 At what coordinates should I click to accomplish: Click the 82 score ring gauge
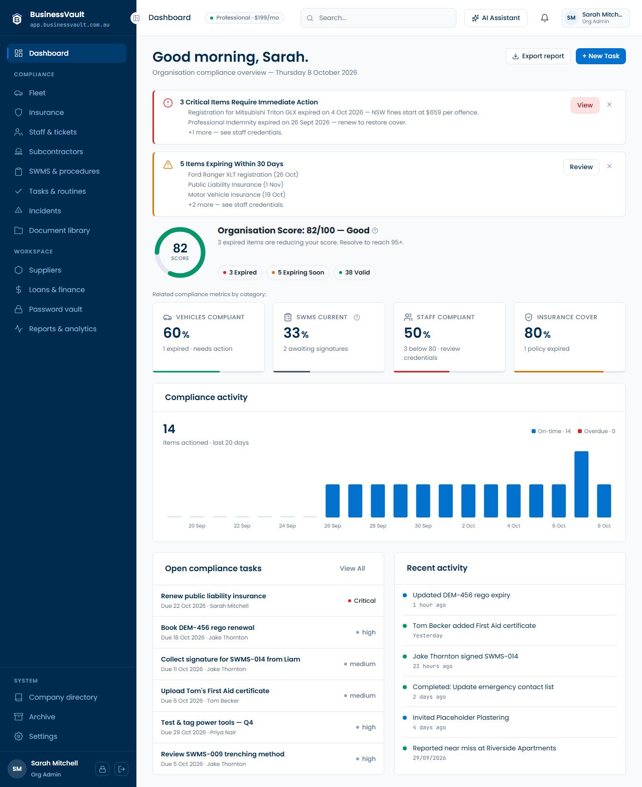(x=180, y=252)
